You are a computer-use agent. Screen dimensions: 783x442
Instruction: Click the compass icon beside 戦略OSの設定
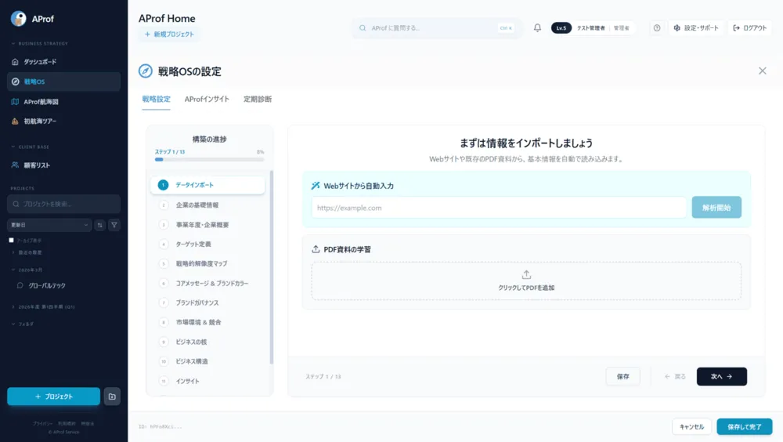(x=146, y=71)
